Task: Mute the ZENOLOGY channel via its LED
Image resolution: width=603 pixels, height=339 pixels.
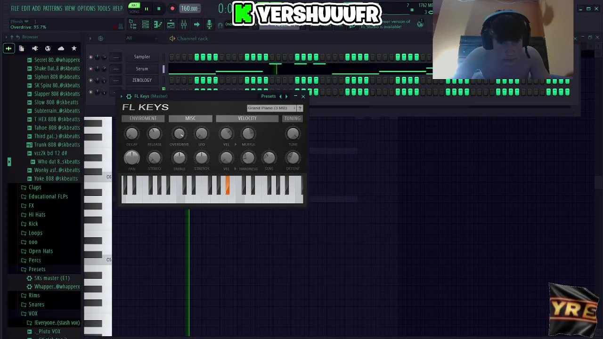Action: (90, 81)
